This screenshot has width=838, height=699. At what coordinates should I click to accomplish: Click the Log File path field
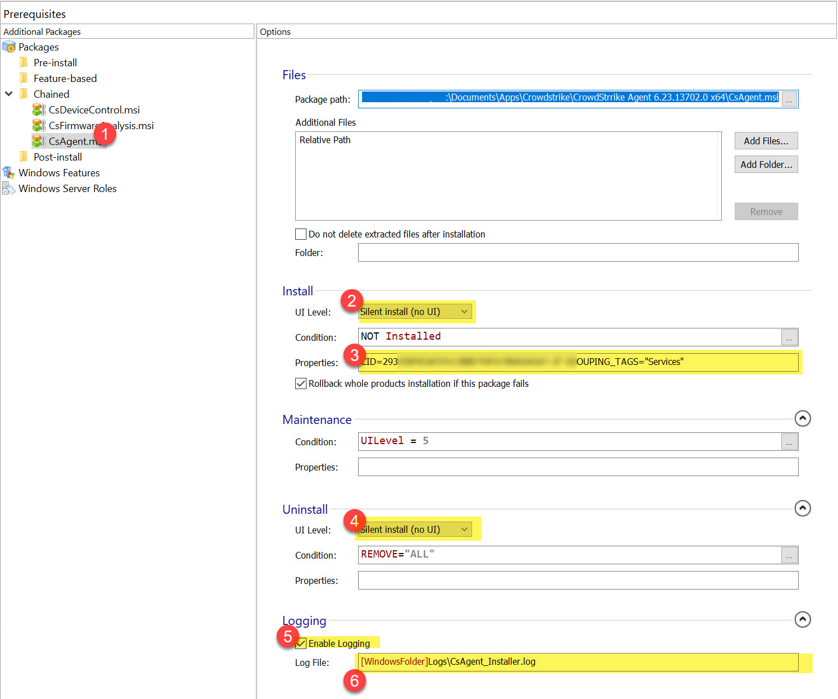tap(578, 662)
